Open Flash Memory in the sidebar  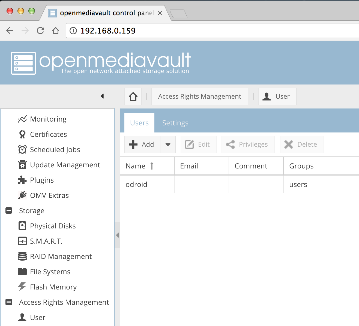(53, 287)
